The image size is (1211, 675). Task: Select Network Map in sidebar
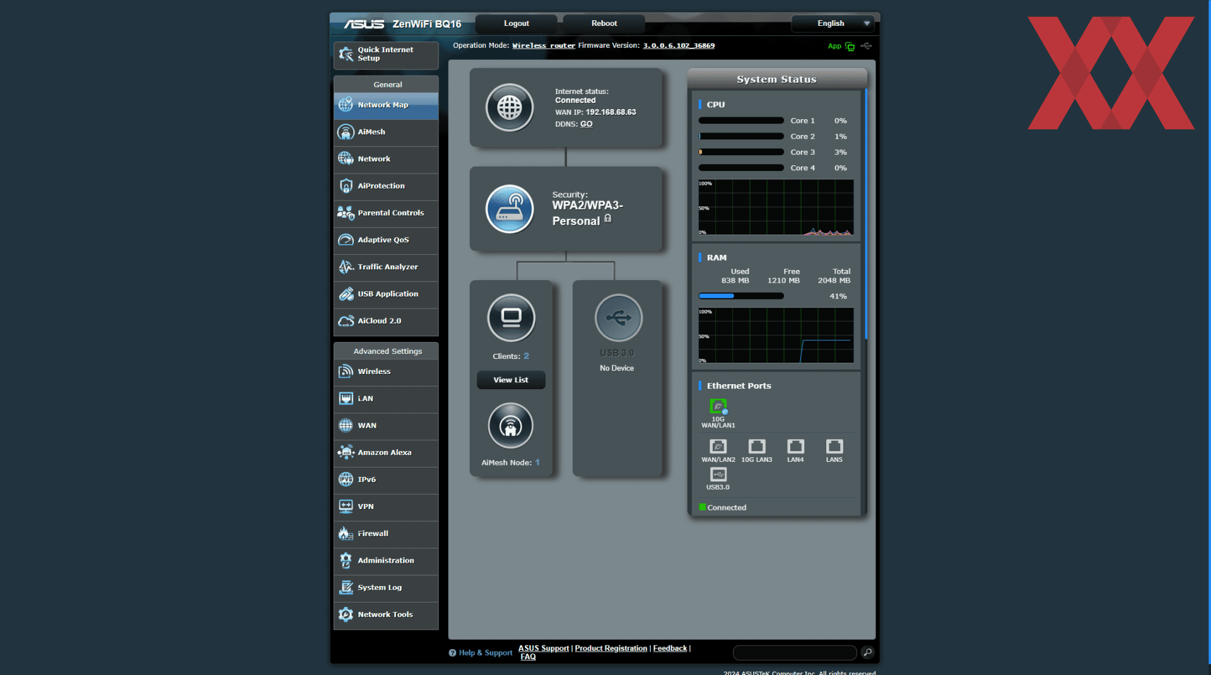point(386,105)
